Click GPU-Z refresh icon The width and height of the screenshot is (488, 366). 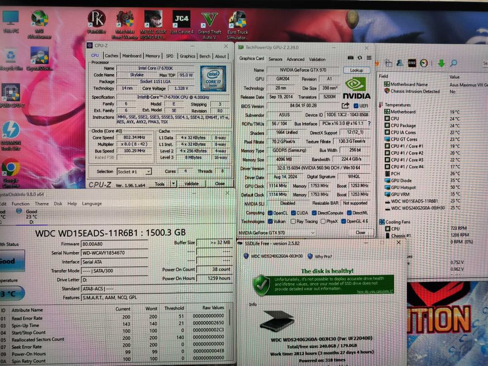click(x=360, y=58)
